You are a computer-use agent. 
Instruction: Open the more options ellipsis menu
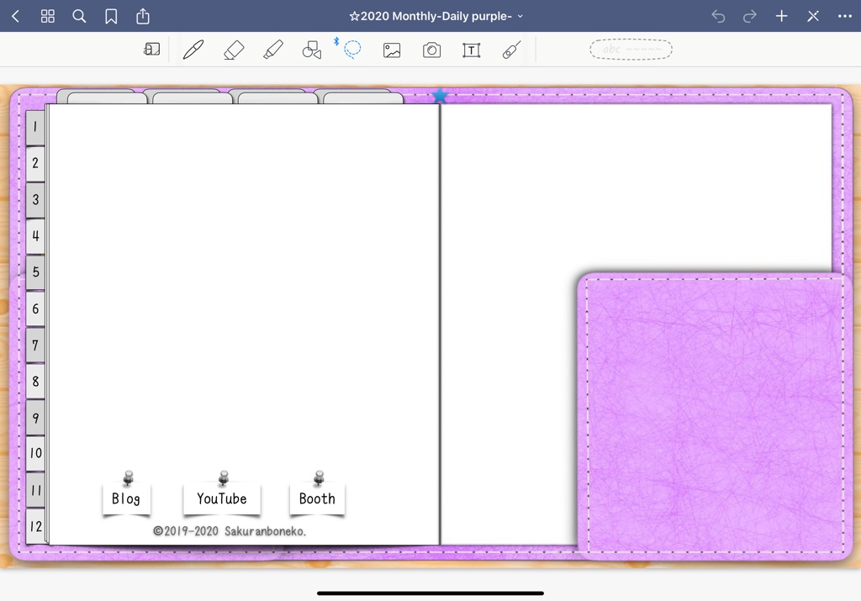[x=844, y=17]
